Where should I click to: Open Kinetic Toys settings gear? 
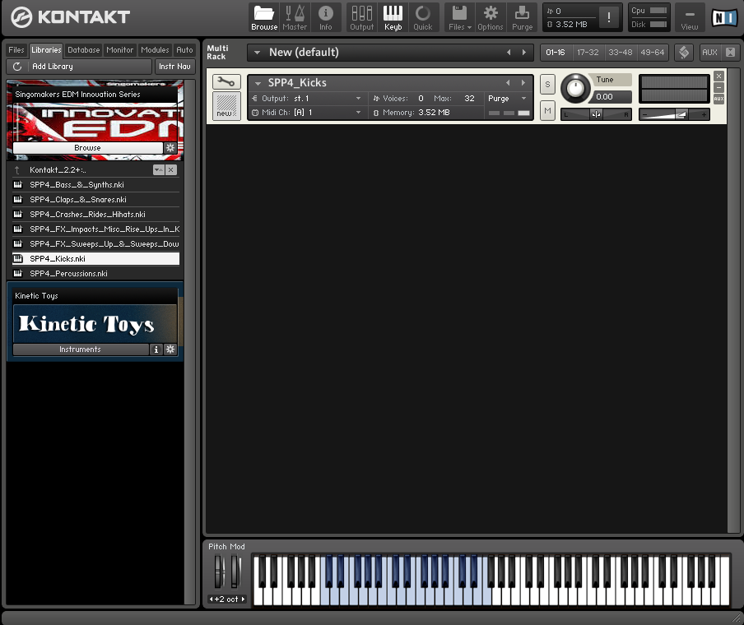coord(170,350)
